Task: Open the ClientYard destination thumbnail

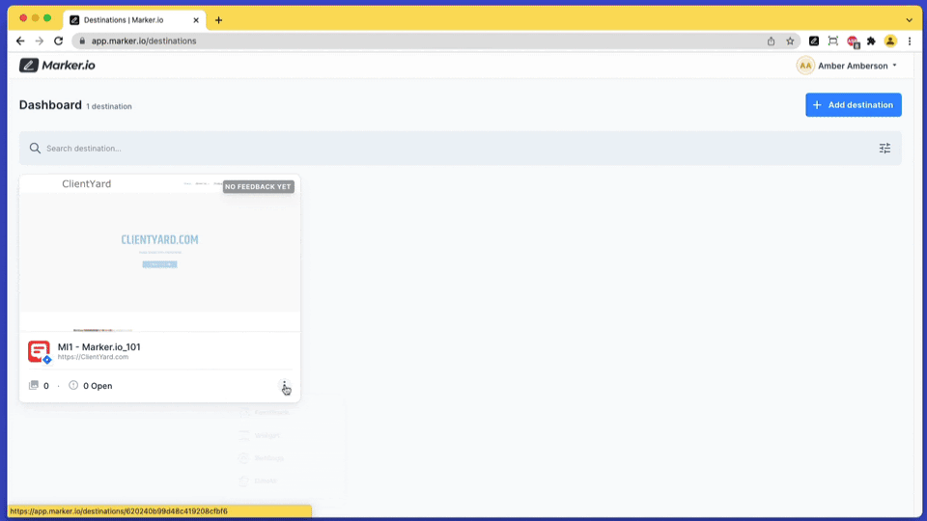Action: pos(159,253)
